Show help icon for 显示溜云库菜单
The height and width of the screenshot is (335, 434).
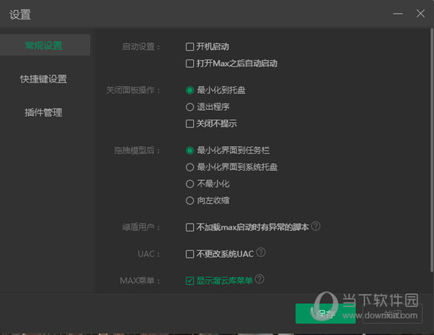click(x=260, y=279)
